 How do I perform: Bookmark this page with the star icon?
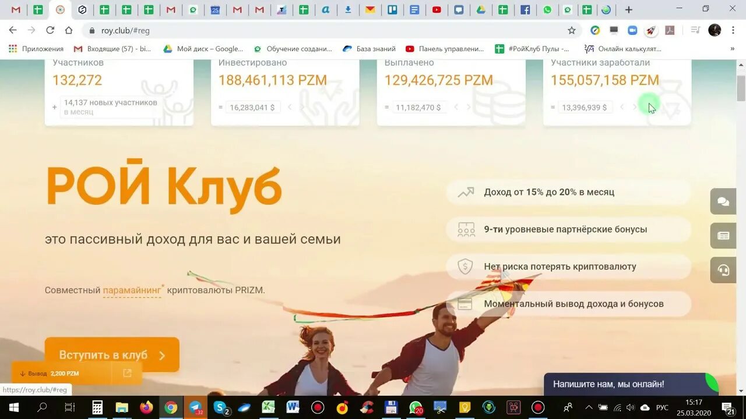tap(572, 30)
